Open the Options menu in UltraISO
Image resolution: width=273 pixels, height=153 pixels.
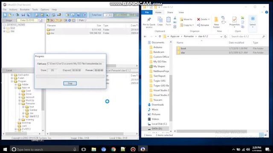point(45,9)
